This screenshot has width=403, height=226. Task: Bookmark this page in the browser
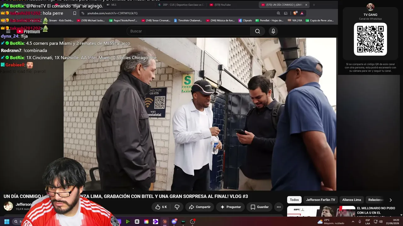pos(75,13)
